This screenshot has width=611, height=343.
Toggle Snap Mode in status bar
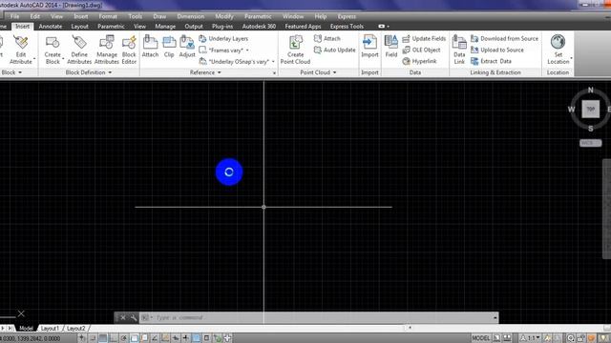pyautogui.click(x=93, y=338)
